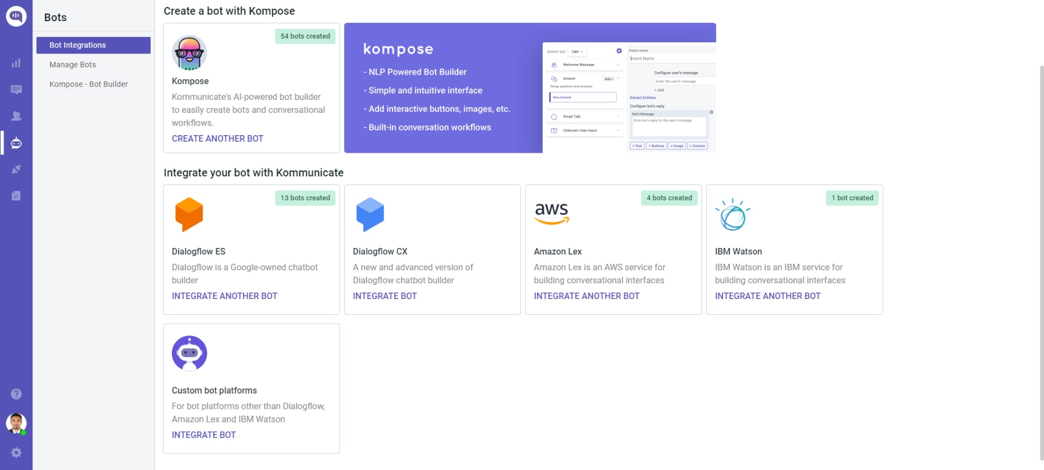The image size is (1044, 470).
Task: Click the AWS logo on Amazon Lex card
Action: click(x=551, y=213)
